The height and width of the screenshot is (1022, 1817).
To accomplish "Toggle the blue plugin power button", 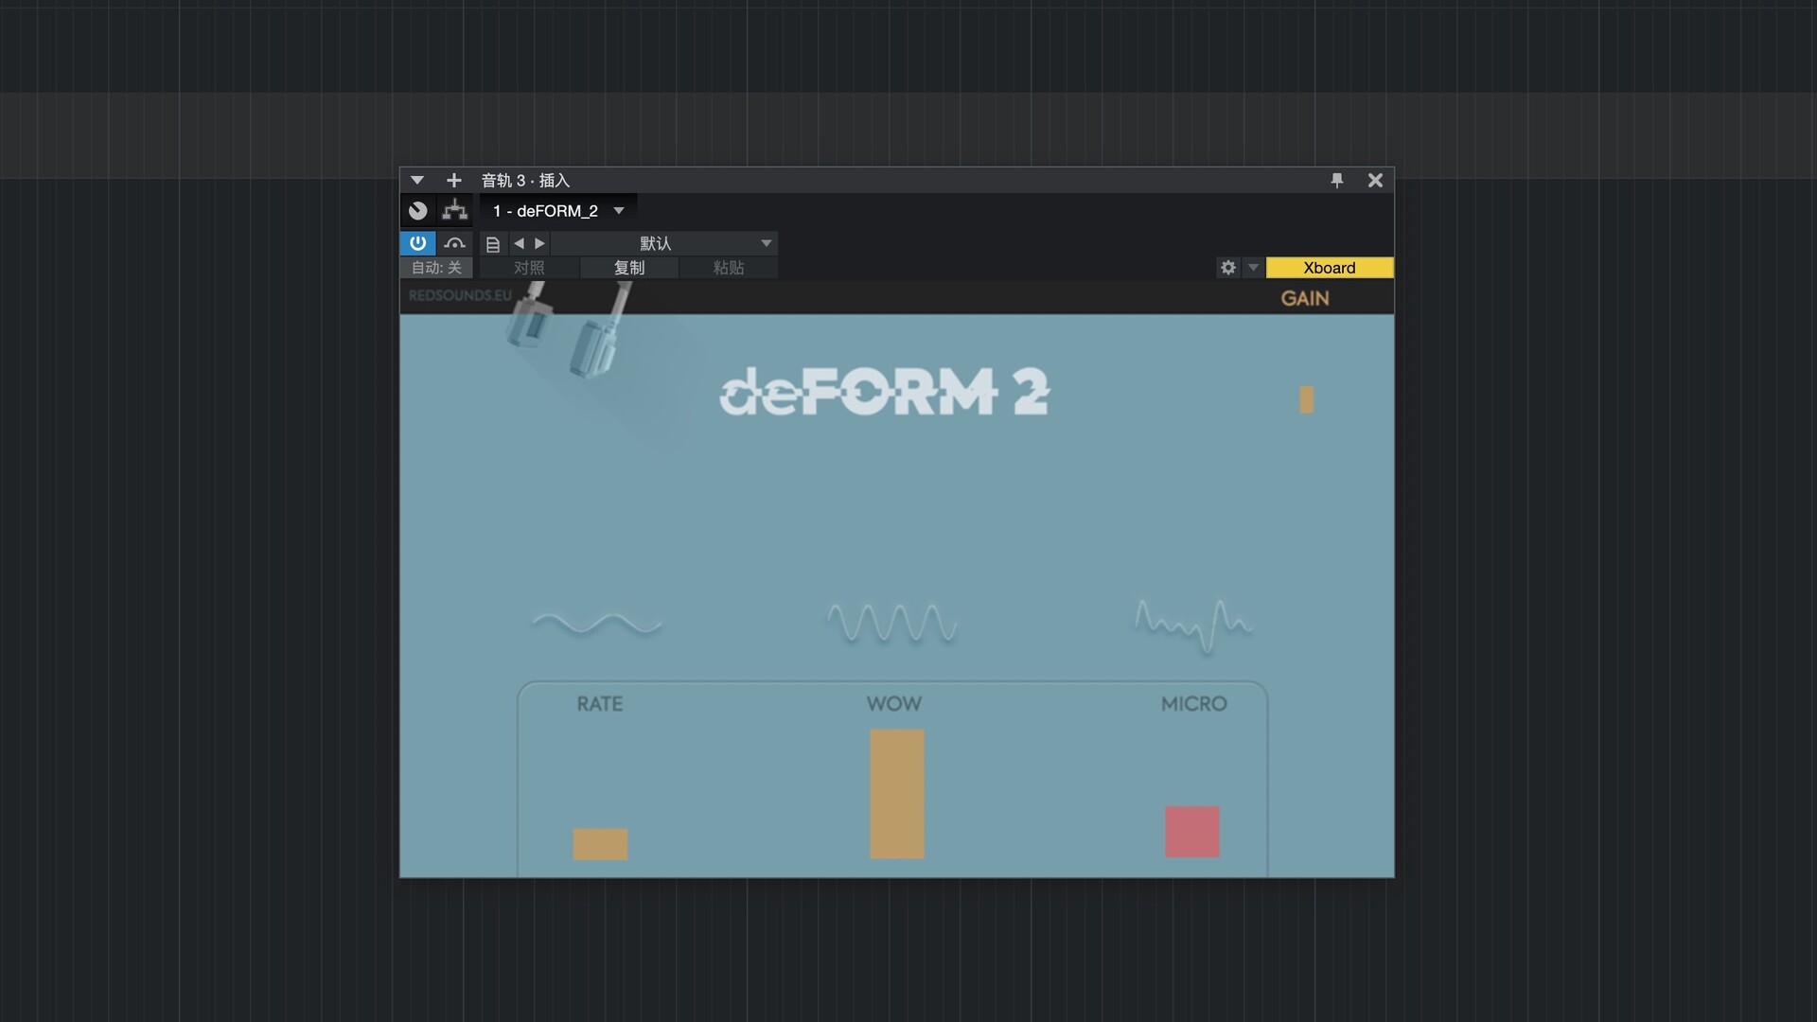I will tap(417, 243).
